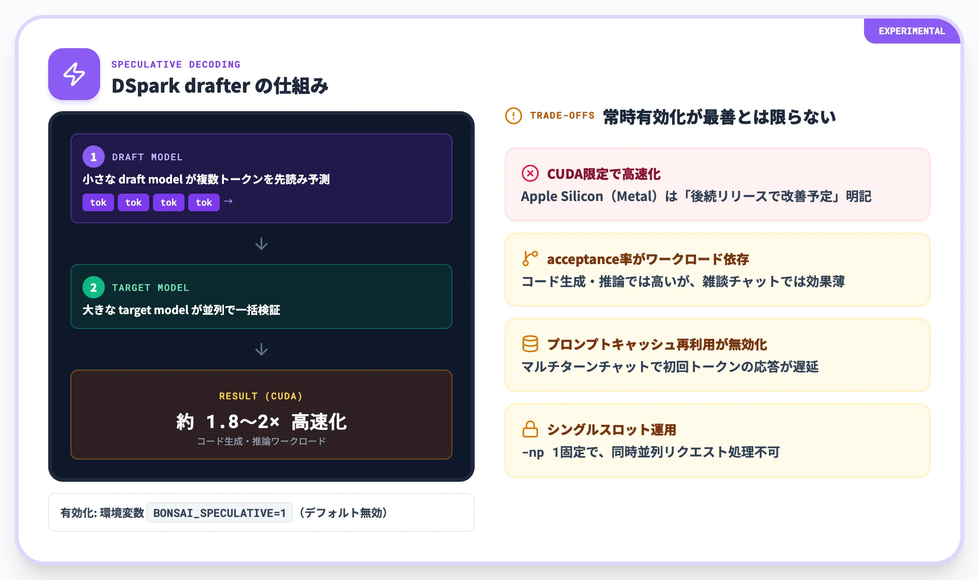This screenshot has height=580, width=979.
Task: Click the DRAFT MODEL label
Action: pyautogui.click(x=147, y=157)
